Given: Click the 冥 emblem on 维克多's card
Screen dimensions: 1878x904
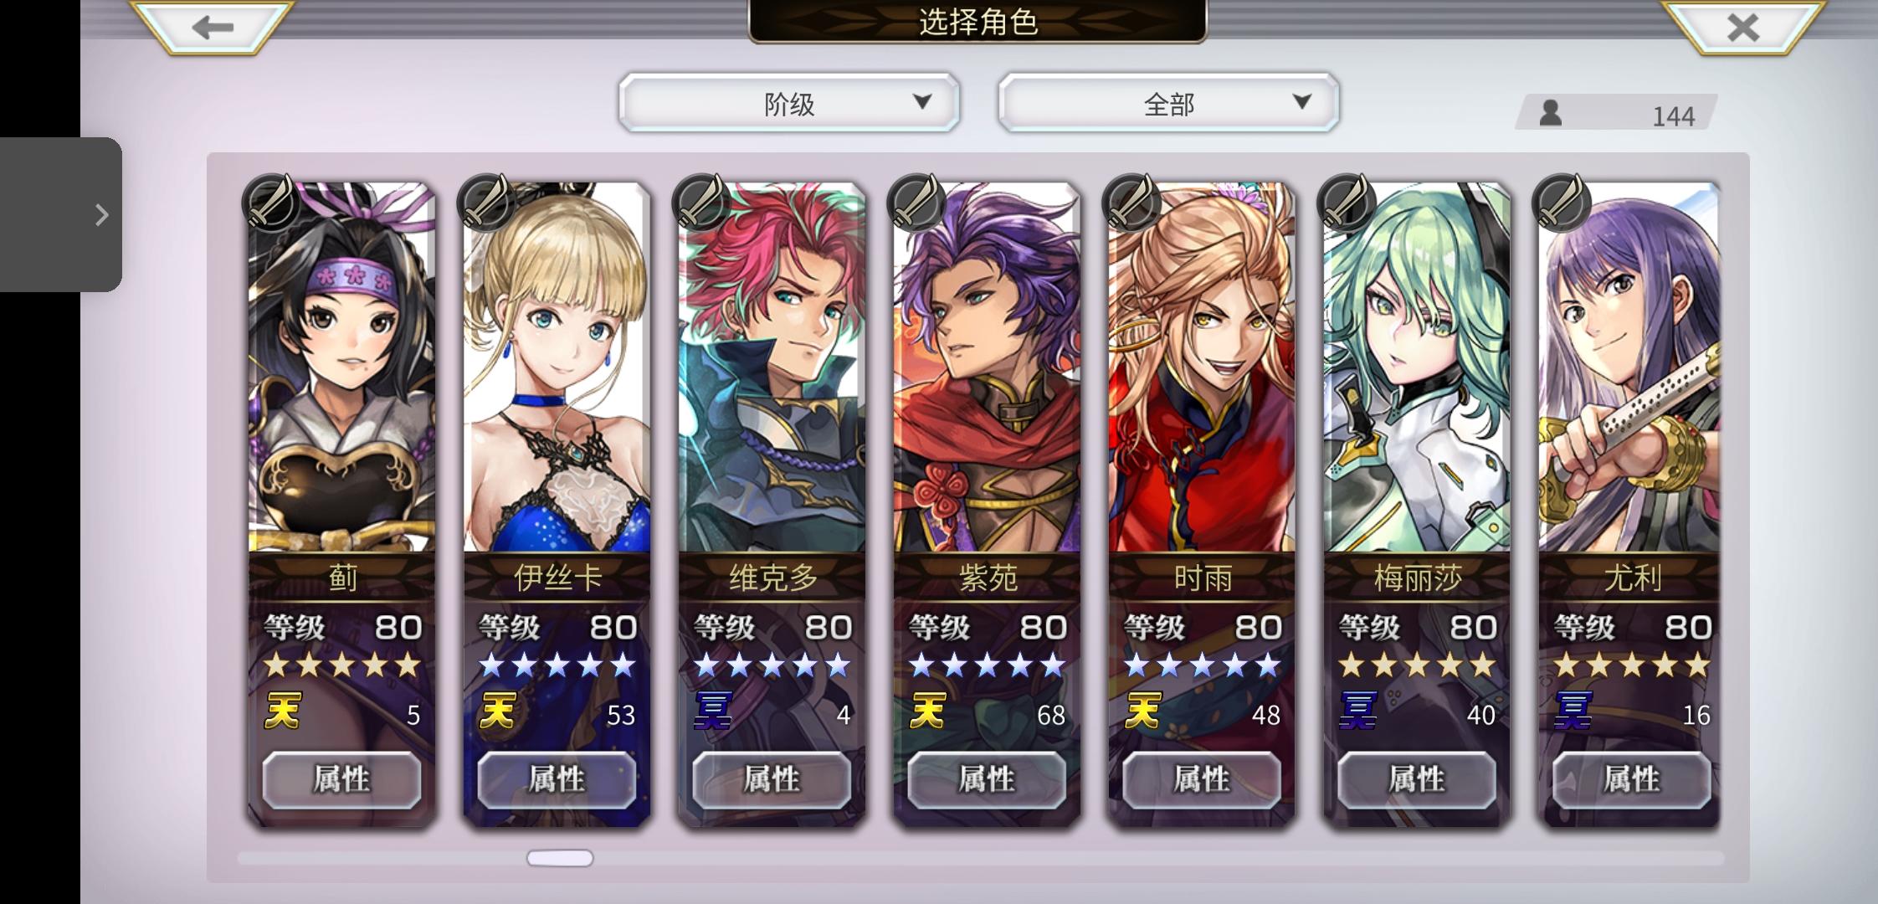Looking at the screenshot, I should click(x=712, y=711).
